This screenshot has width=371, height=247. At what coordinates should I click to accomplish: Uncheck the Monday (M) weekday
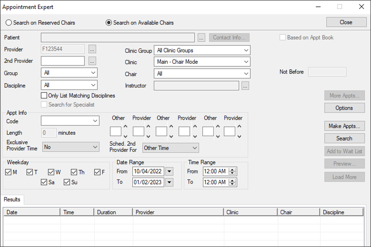8,172
